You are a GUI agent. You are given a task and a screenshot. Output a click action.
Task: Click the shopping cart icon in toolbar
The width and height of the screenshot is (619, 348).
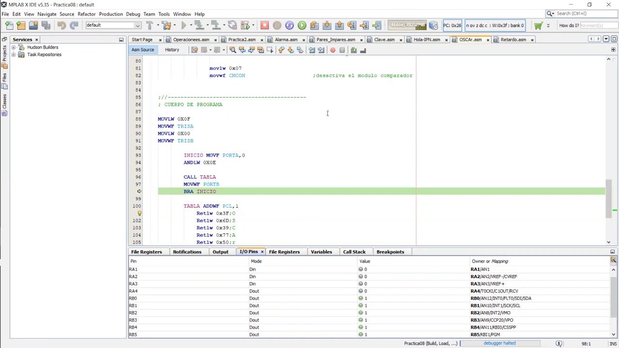click(538, 25)
